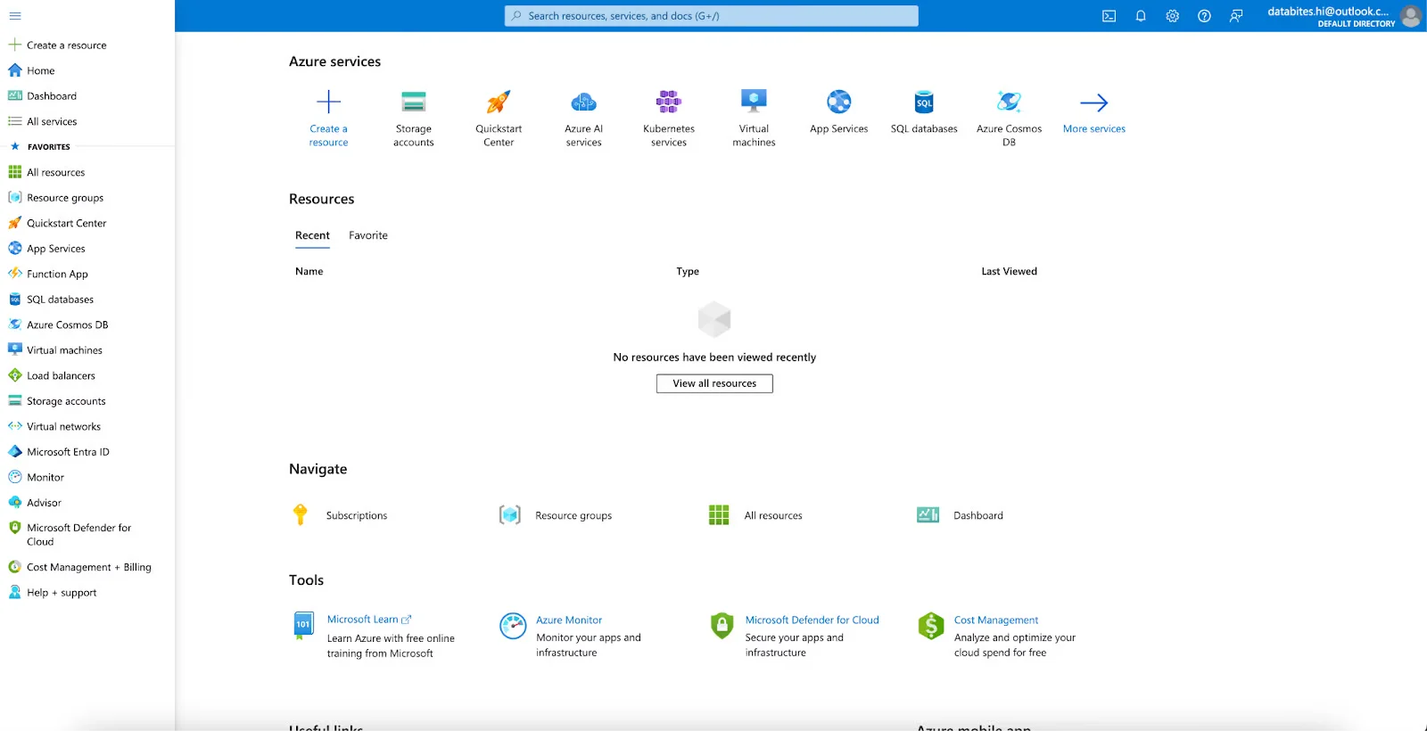Open the notifications bell
The height and width of the screenshot is (731, 1427).
(1141, 16)
